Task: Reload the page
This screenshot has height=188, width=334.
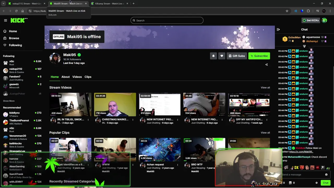Action: [16, 11]
